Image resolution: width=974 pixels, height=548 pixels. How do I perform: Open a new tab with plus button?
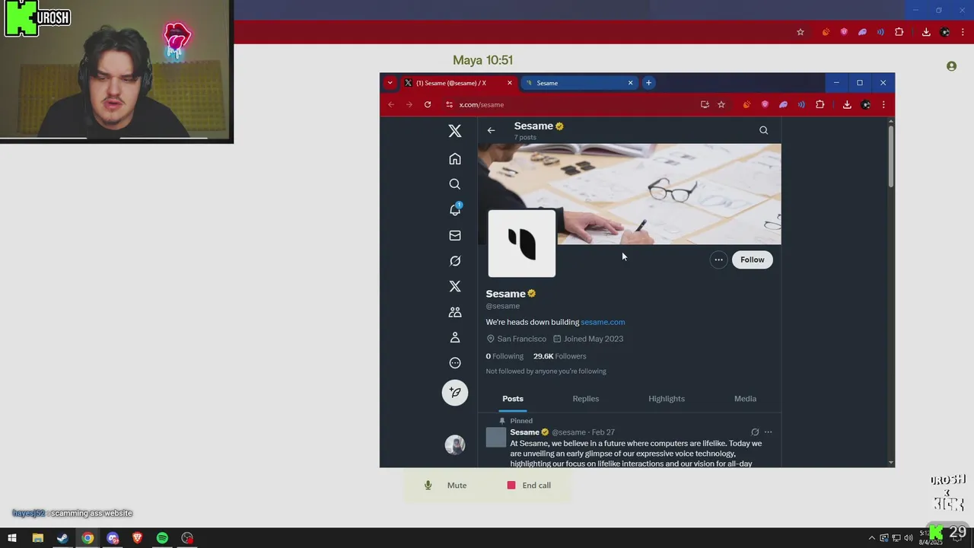[x=648, y=83]
